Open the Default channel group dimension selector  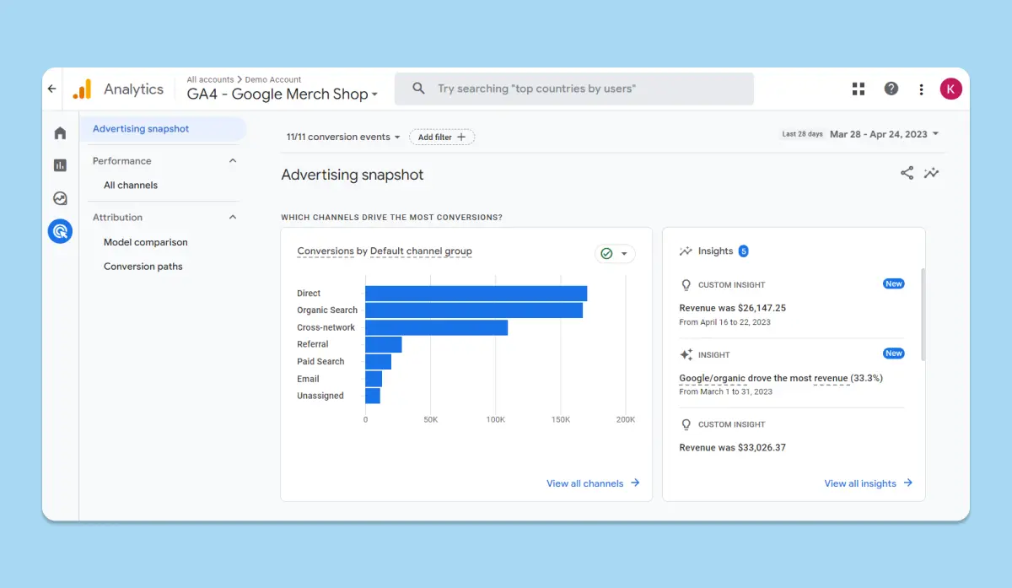pyautogui.click(x=421, y=251)
